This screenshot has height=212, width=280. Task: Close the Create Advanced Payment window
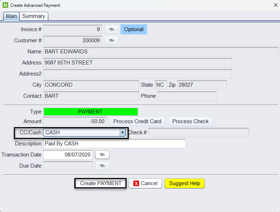pos(274,5)
